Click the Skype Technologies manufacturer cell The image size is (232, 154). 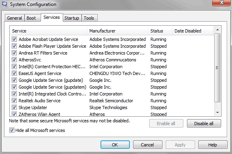(x=108, y=107)
